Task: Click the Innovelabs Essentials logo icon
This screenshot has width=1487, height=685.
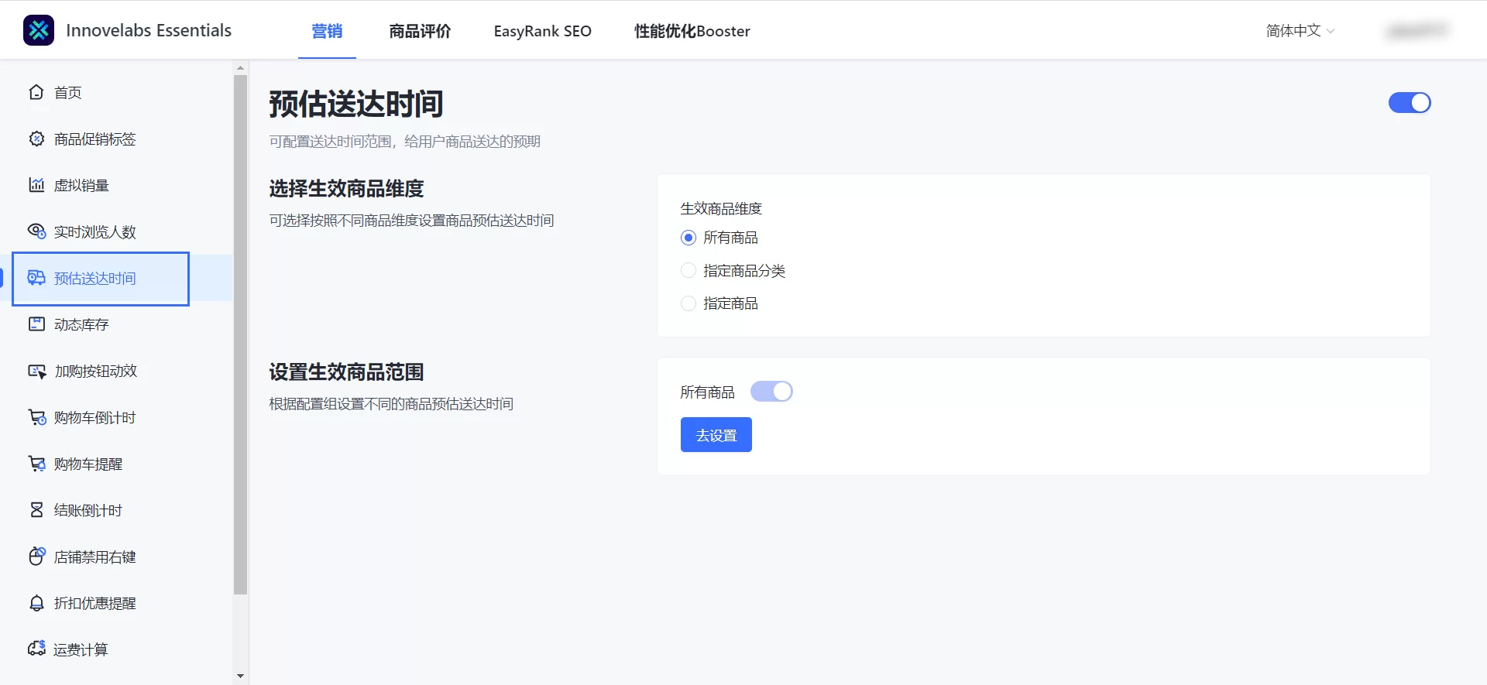Action: [39, 30]
